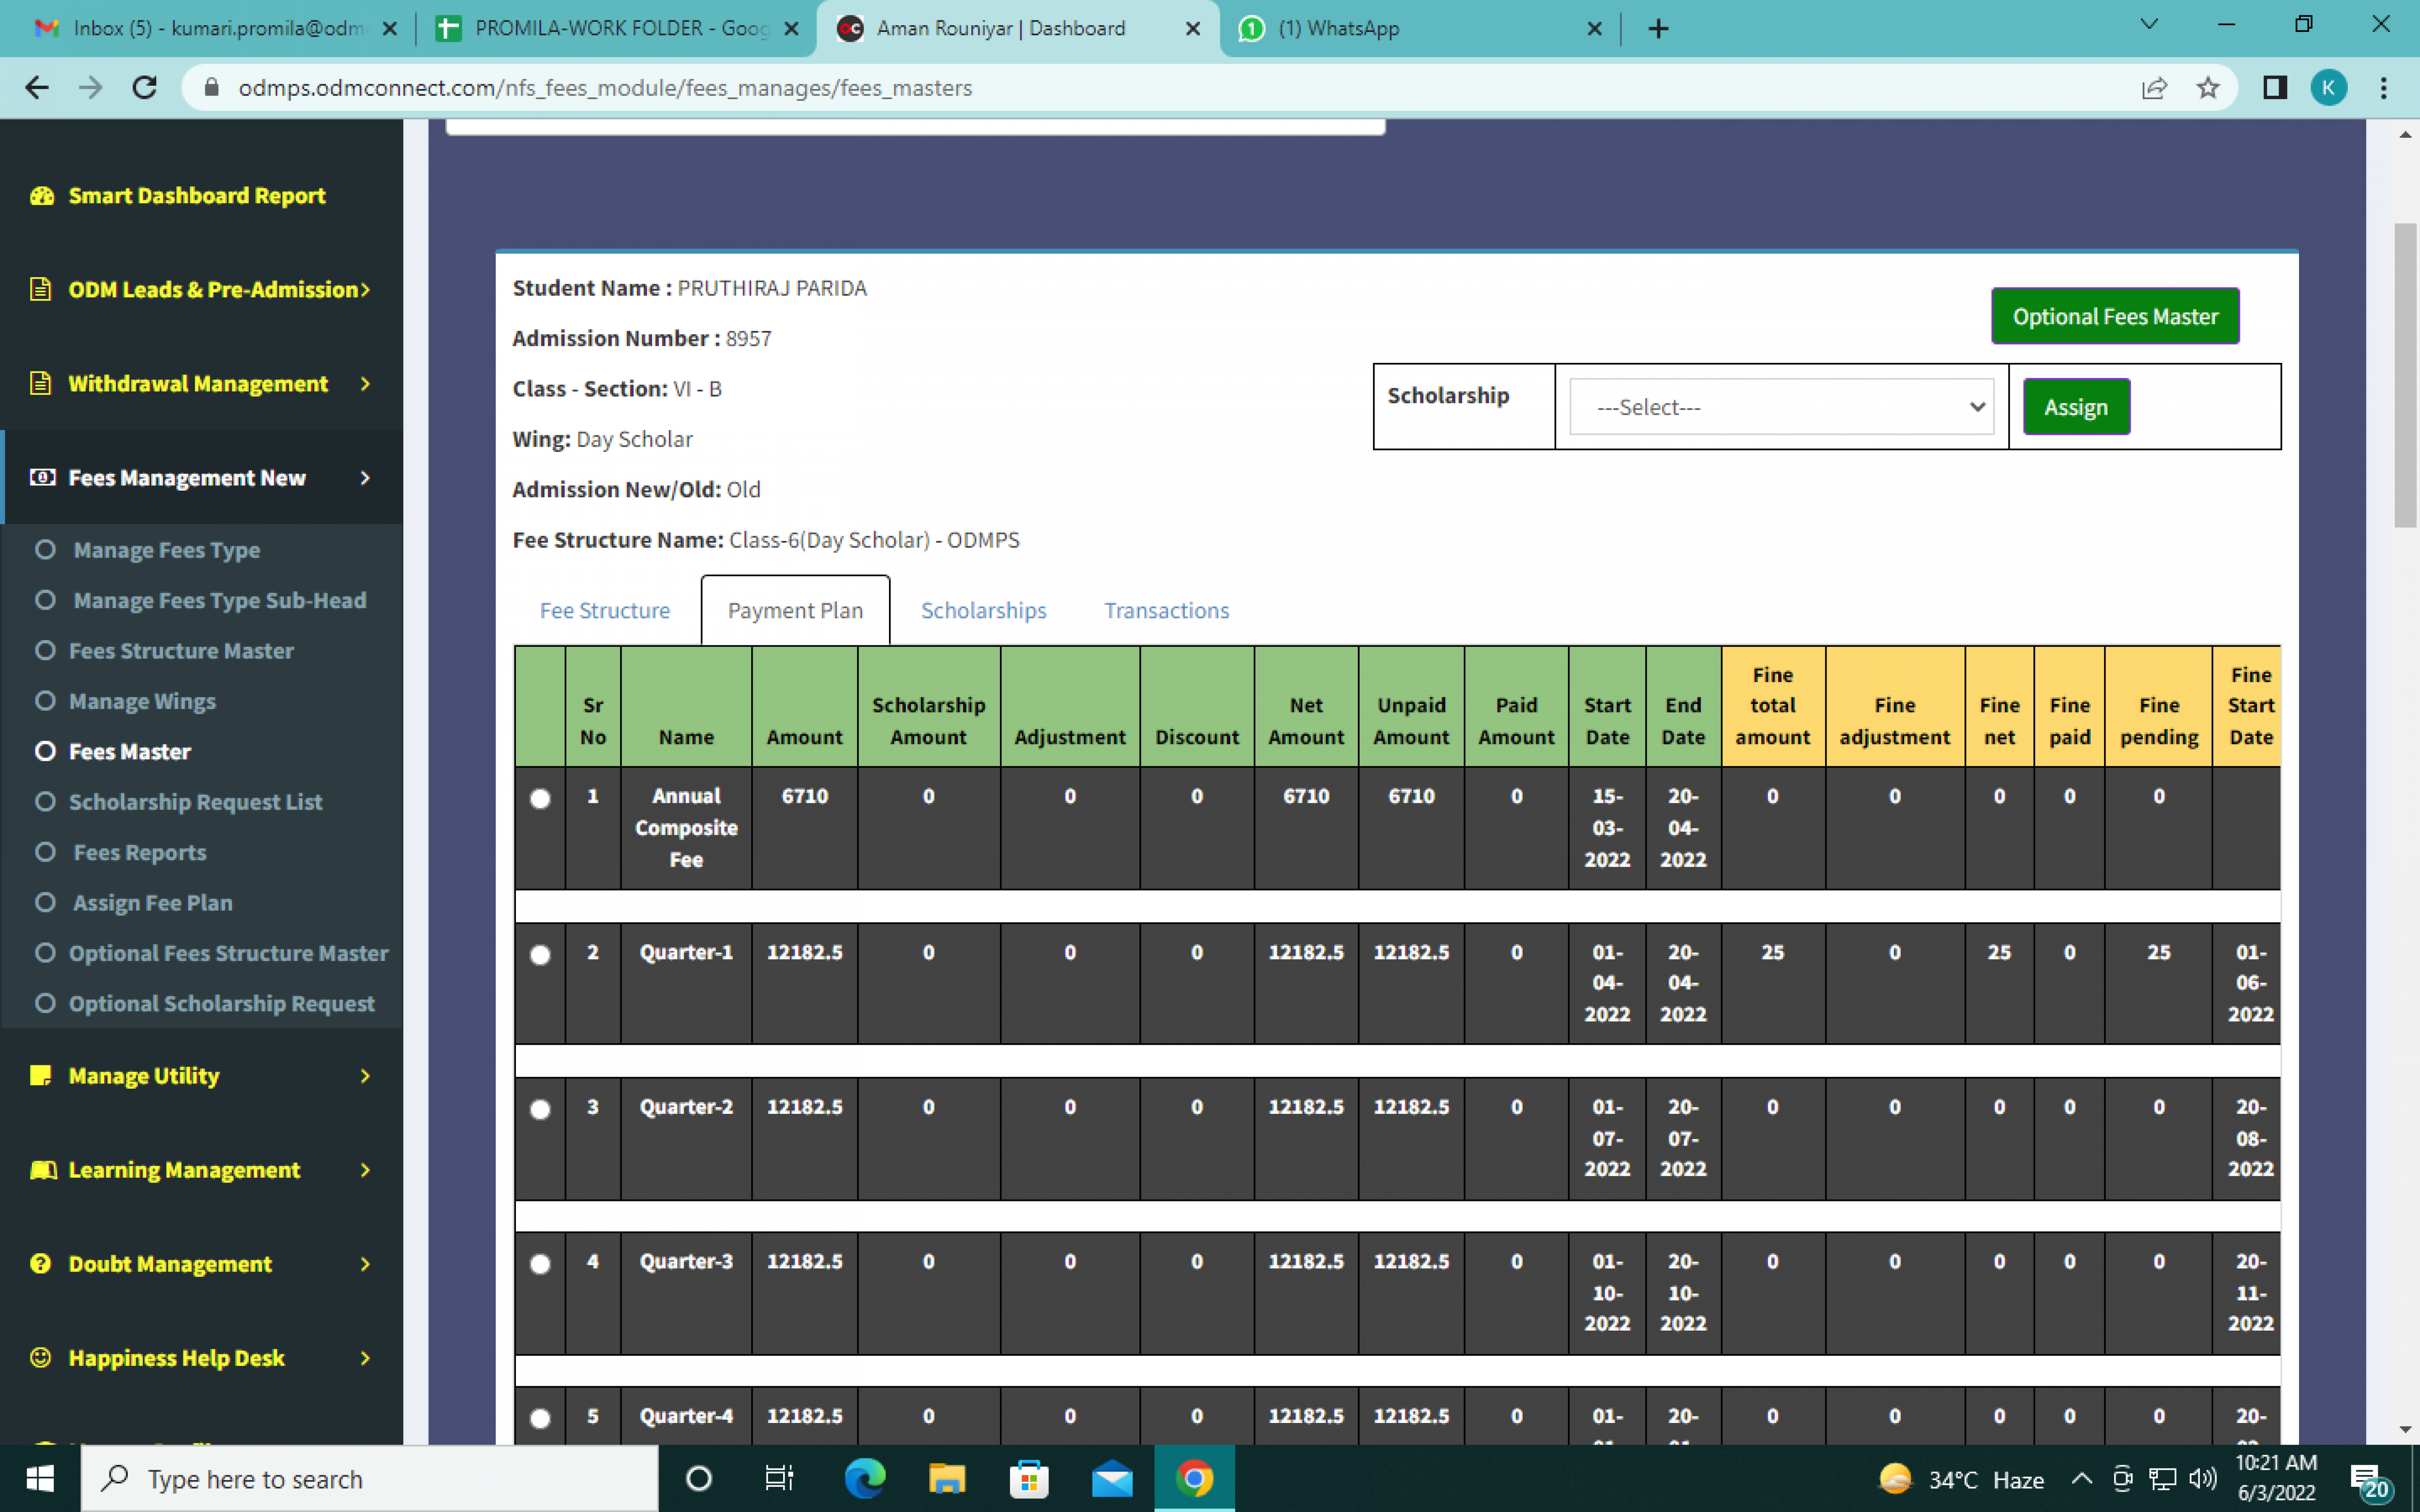Viewport: 2420px width, 1512px height.
Task: Open Microsoft Edge from the taskbar
Action: (x=864, y=1478)
